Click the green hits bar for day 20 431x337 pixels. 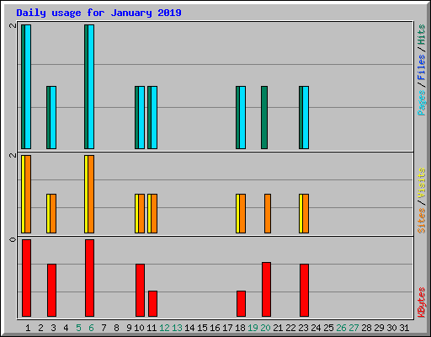coord(264,117)
